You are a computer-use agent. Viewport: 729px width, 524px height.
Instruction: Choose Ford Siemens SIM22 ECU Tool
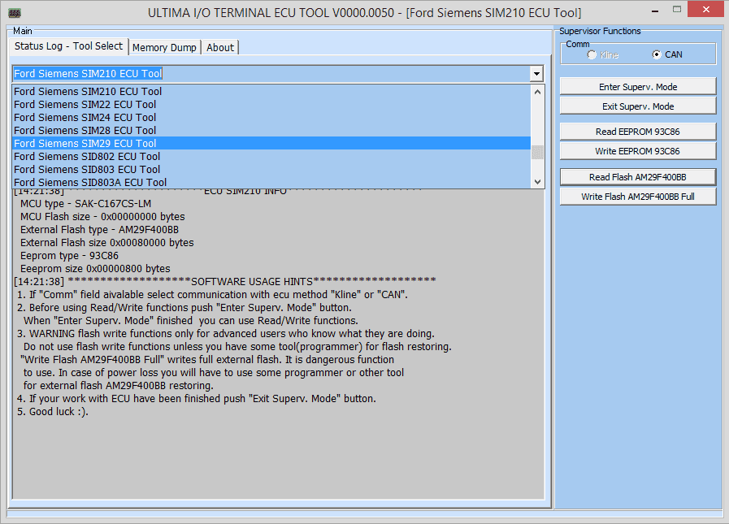(x=271, y=104)
